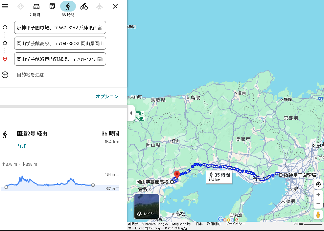The image size is (324, 231).
Task: Click the 岡山学芸館高校 waypoint marker on map
Action: click(x=172, y=182)
